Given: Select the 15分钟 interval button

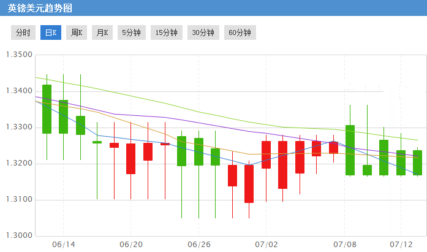Looking at the screenshot, I should (166, 32).
